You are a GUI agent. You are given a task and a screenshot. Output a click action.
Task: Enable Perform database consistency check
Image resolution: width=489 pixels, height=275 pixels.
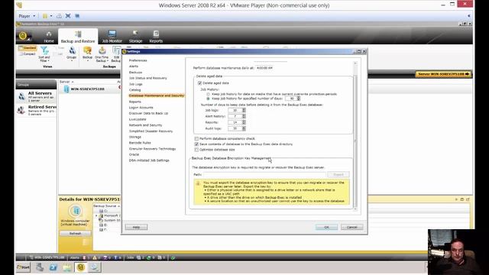[196, 139]
